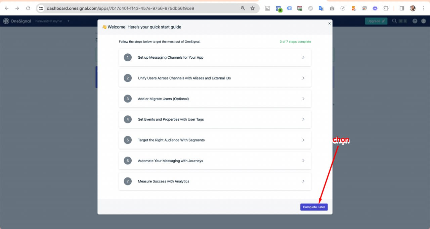
Task: Click the browser back arrow
Action: 7,8
